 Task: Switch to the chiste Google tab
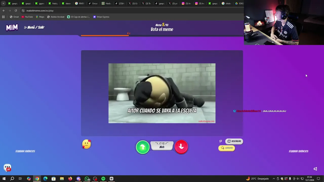(227, 4)
